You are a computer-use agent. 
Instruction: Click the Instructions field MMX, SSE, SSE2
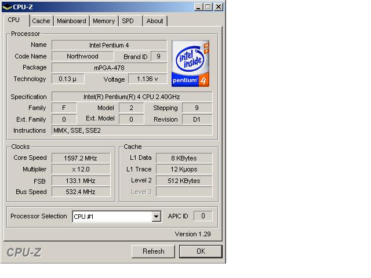point(132,130)
